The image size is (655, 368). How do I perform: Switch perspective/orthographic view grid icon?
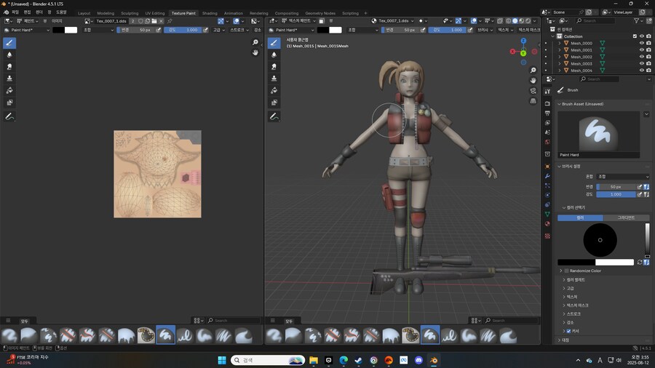pyautogui.click(x=533, y=101)
